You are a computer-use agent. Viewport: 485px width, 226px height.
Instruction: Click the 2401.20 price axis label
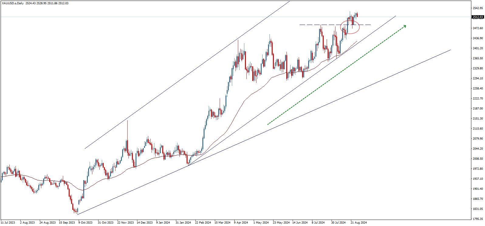[x=478, y=48]
